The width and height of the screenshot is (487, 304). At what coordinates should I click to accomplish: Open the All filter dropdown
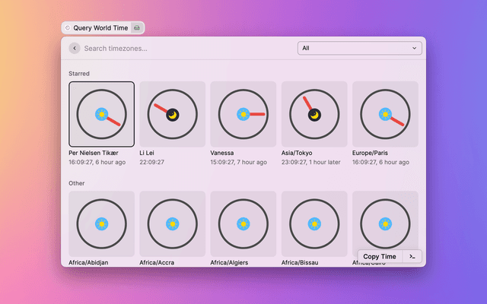359,48
